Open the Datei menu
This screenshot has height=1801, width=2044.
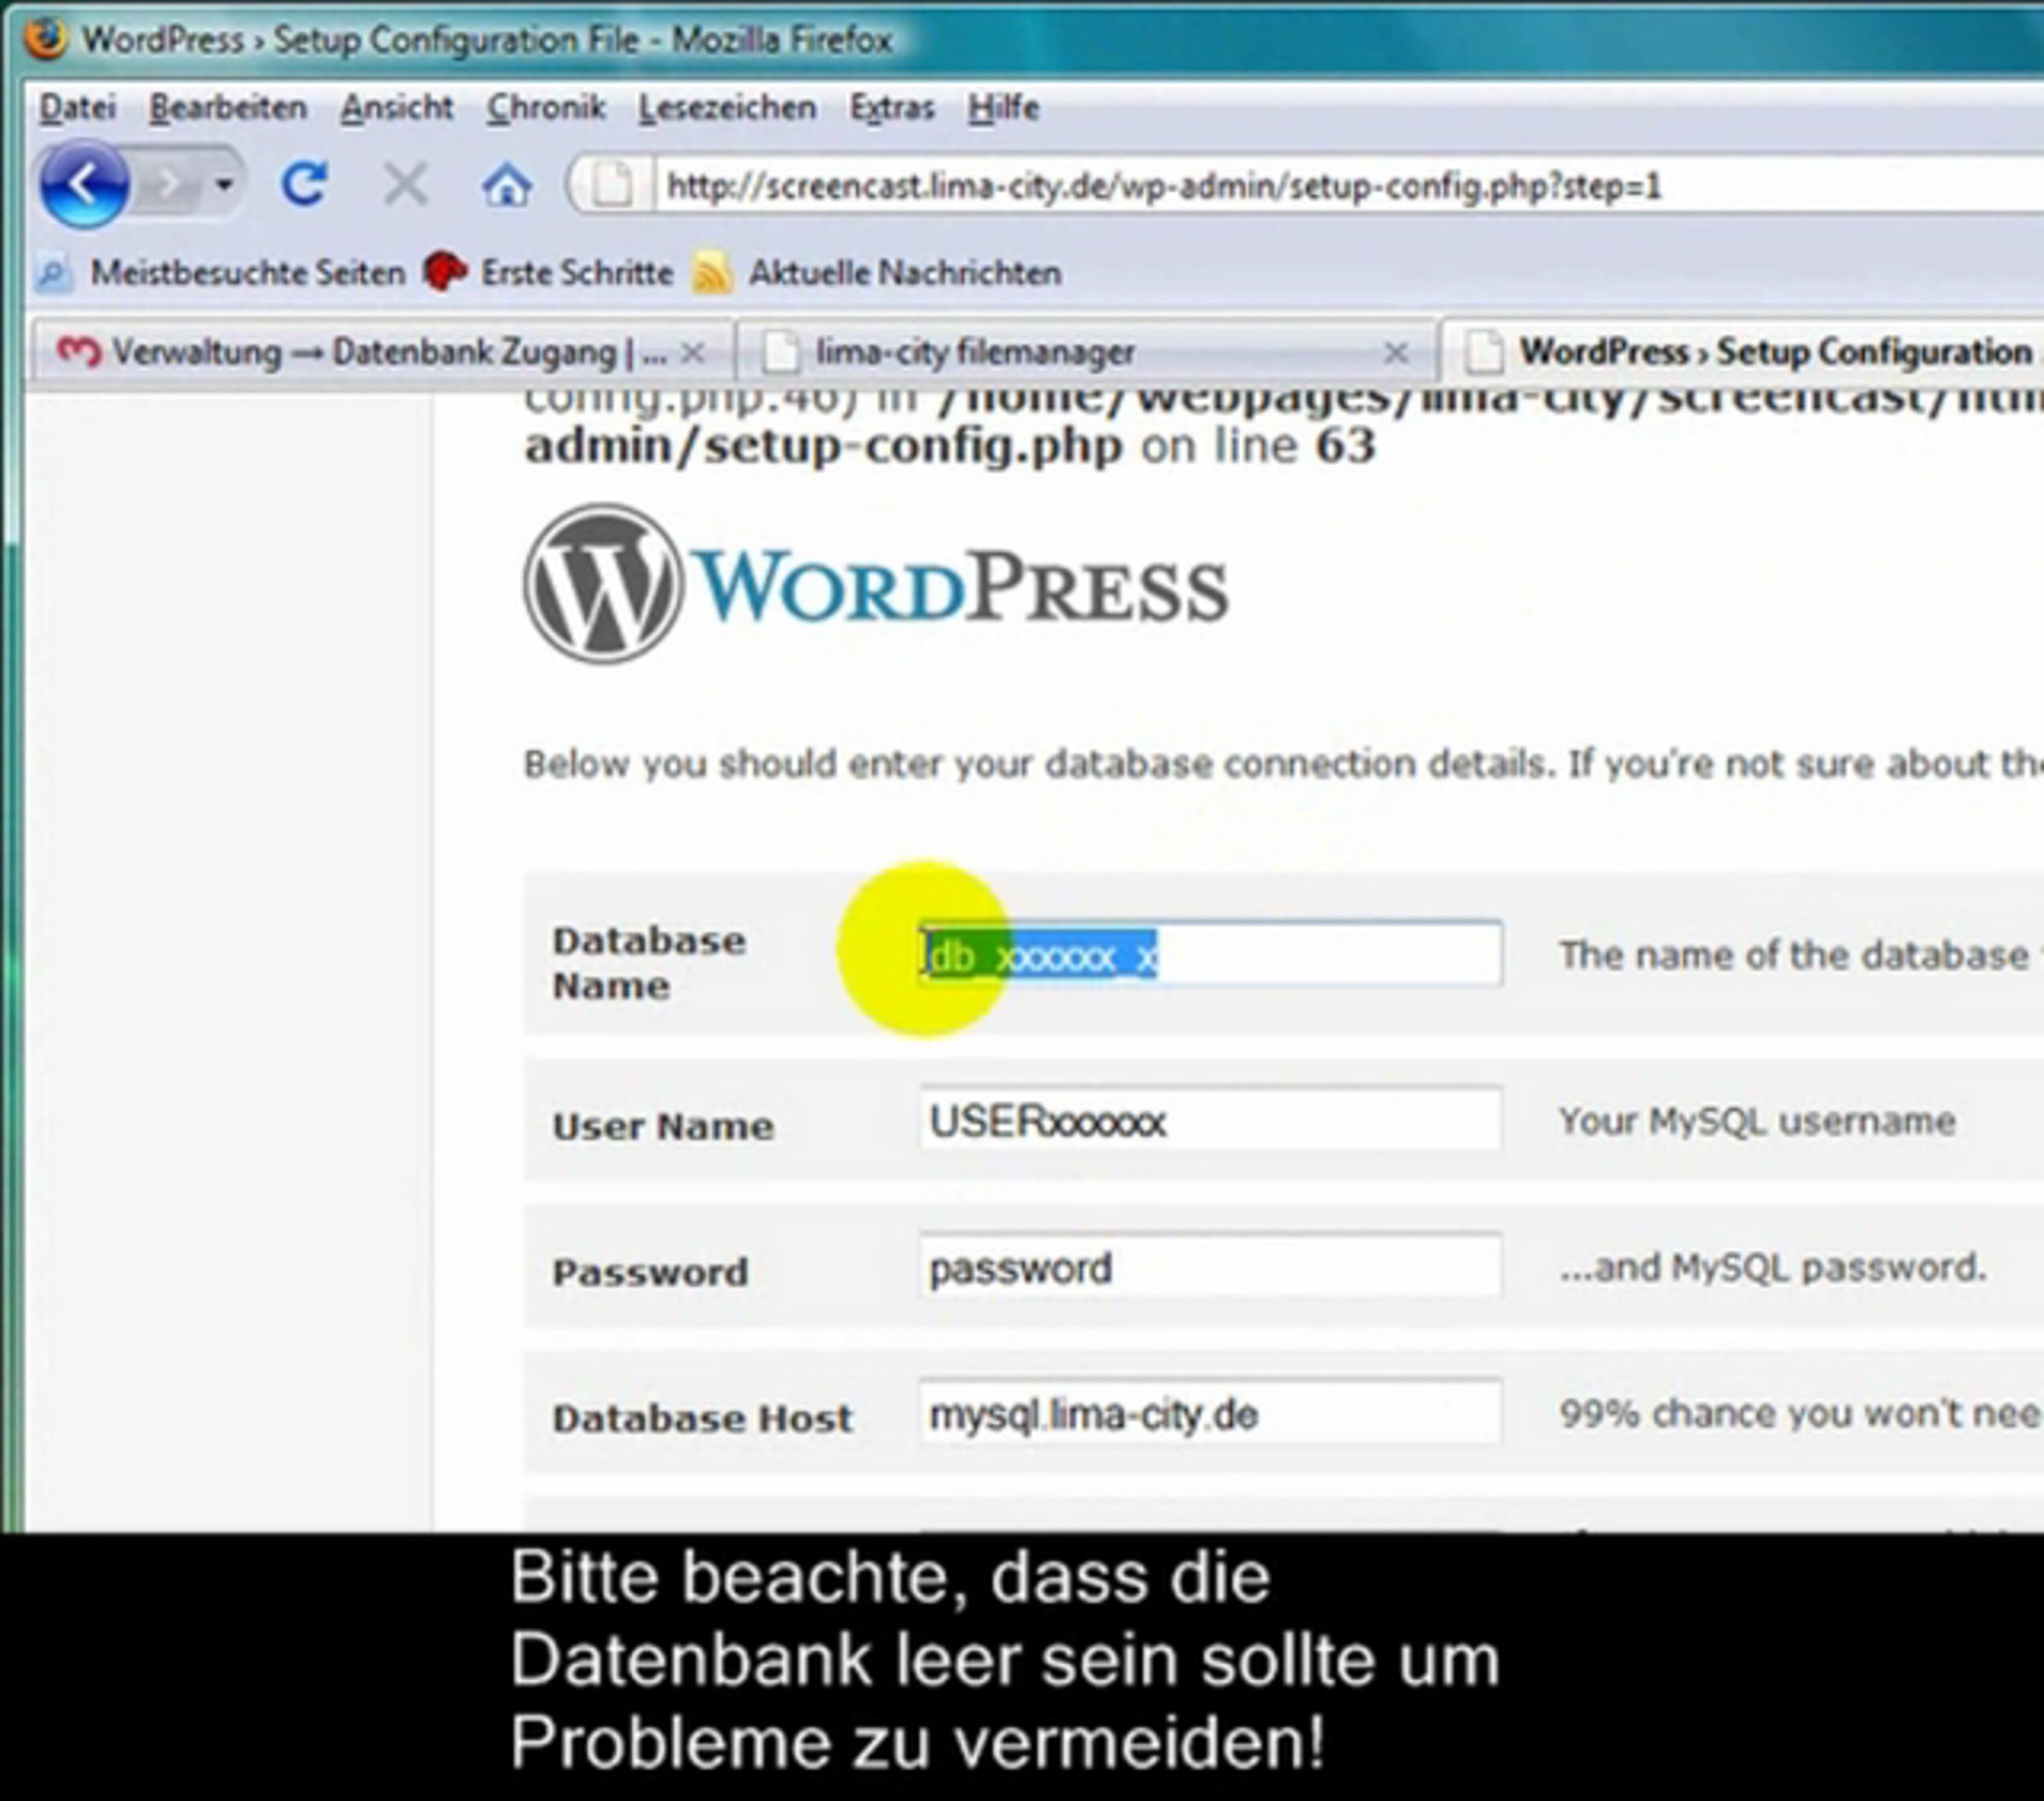pos(78,107)
